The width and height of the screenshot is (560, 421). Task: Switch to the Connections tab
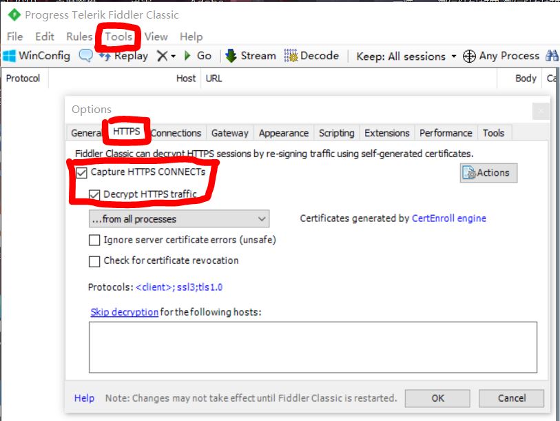click(x=176, y=133)
